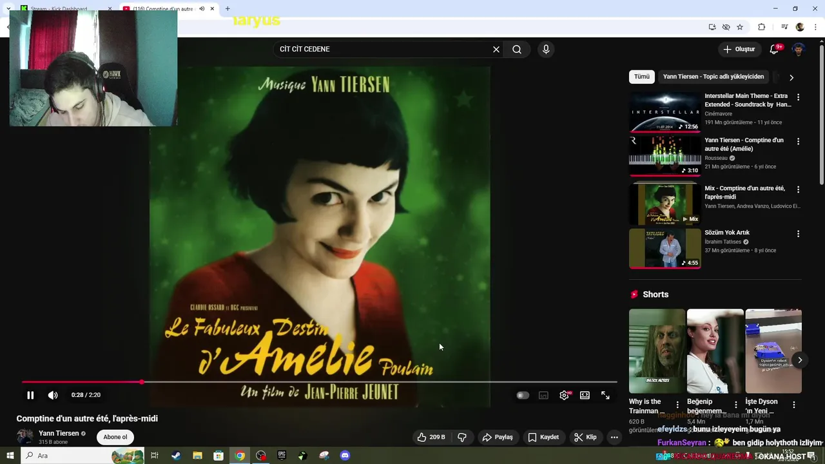Select the 'Tümü' filter chip
This screenshot has height=464, width=825.
(641, 77)
